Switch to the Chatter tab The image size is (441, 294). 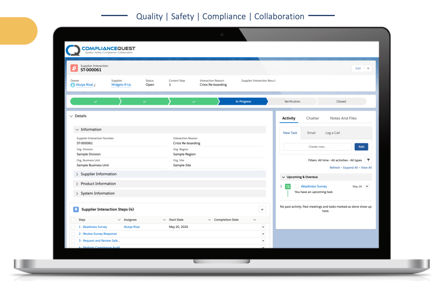click(x=313, y=118)
